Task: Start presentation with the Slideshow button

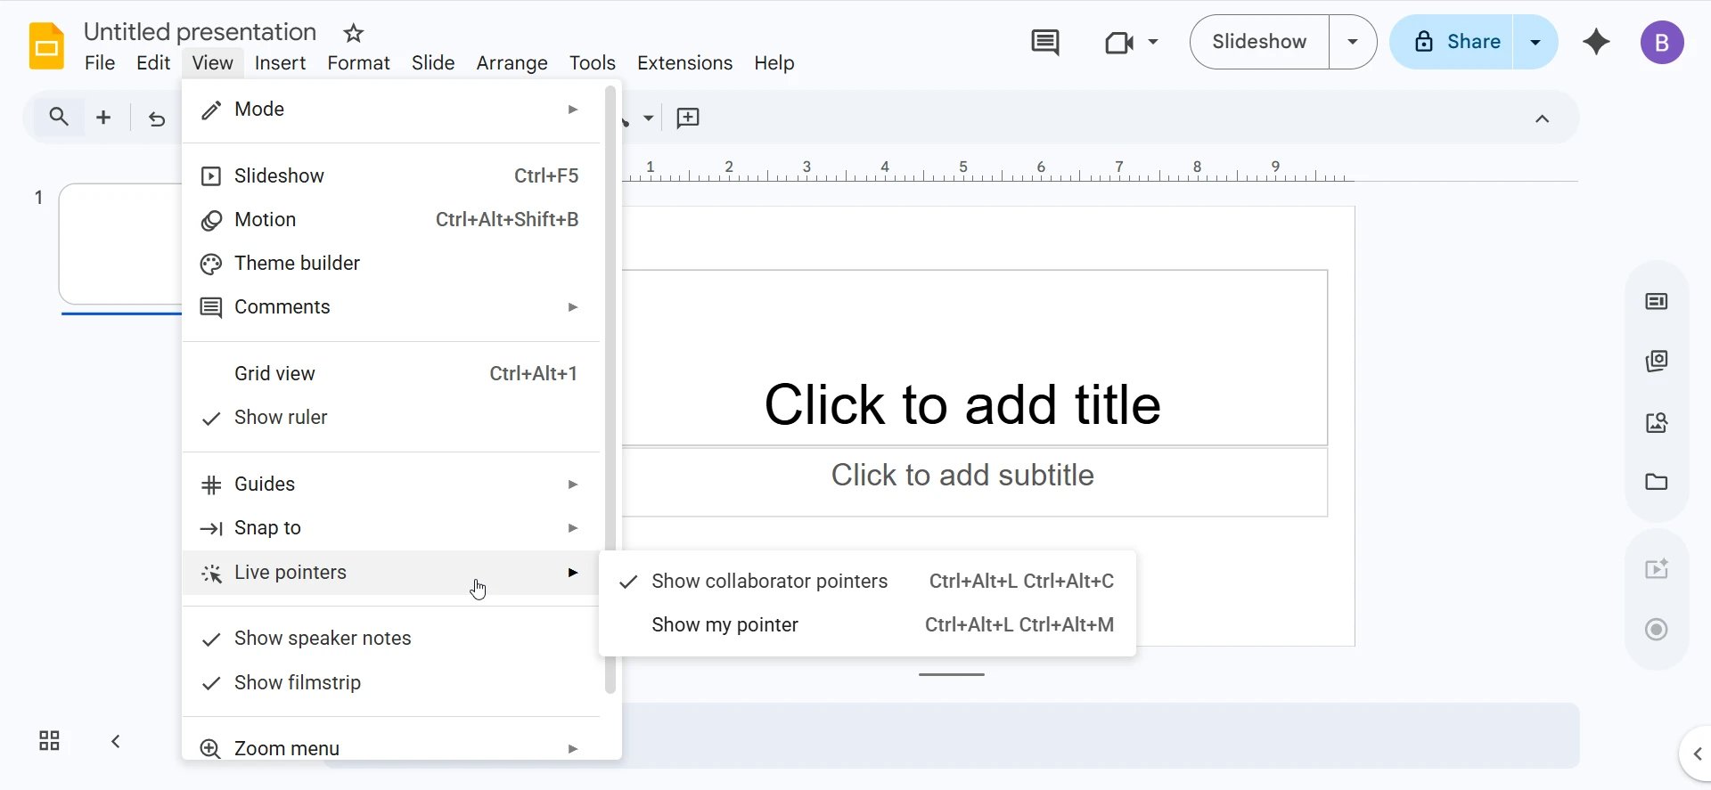Action: coord(1258,42)
